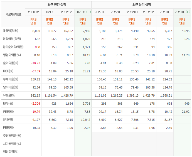Select estimated quarterly revenue 4,695
Screen dimensions: 192x157
click(x=186, y=31)
